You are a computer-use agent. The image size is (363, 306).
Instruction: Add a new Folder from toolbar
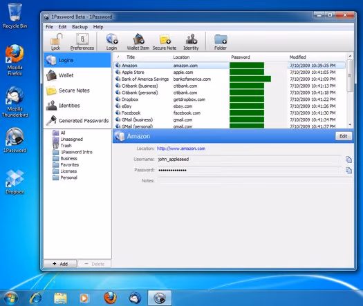tap(221, 41)
